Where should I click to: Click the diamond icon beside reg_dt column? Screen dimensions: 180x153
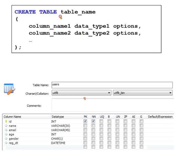point(6,143)
